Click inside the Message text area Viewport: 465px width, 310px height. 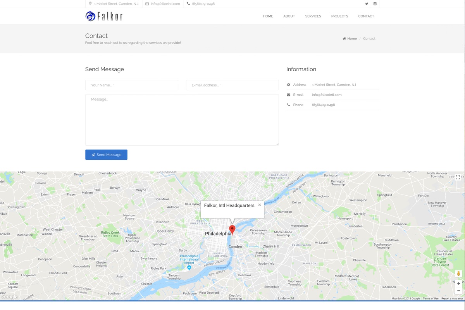182,120
